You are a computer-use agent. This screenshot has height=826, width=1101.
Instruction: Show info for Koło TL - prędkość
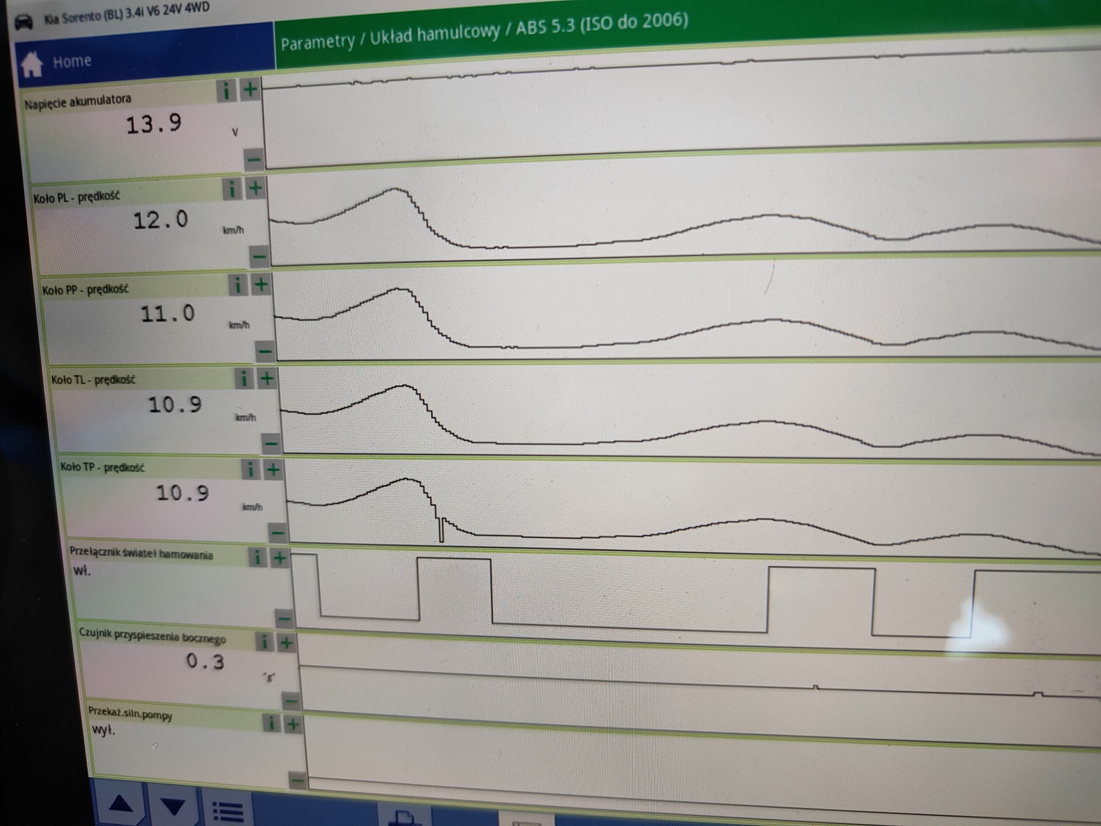[244, 379]
